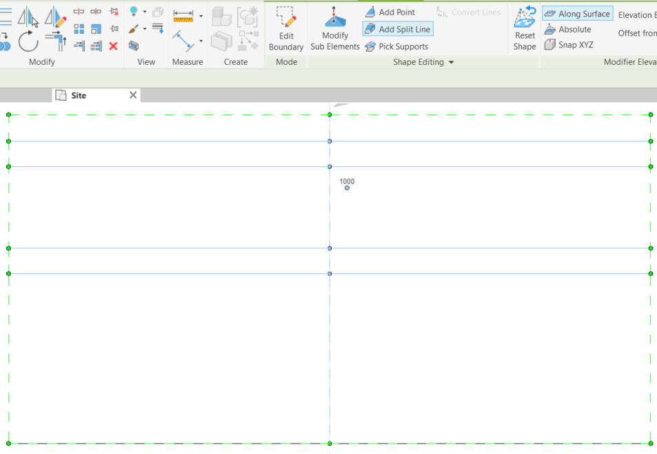Activate the Rotate tool
The width and height of the screenshot is (657, 454).
point(28,41)
